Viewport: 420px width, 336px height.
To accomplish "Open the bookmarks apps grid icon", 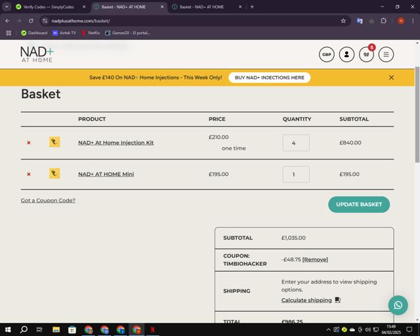I will pyautogui.click(x=9, y=33).
